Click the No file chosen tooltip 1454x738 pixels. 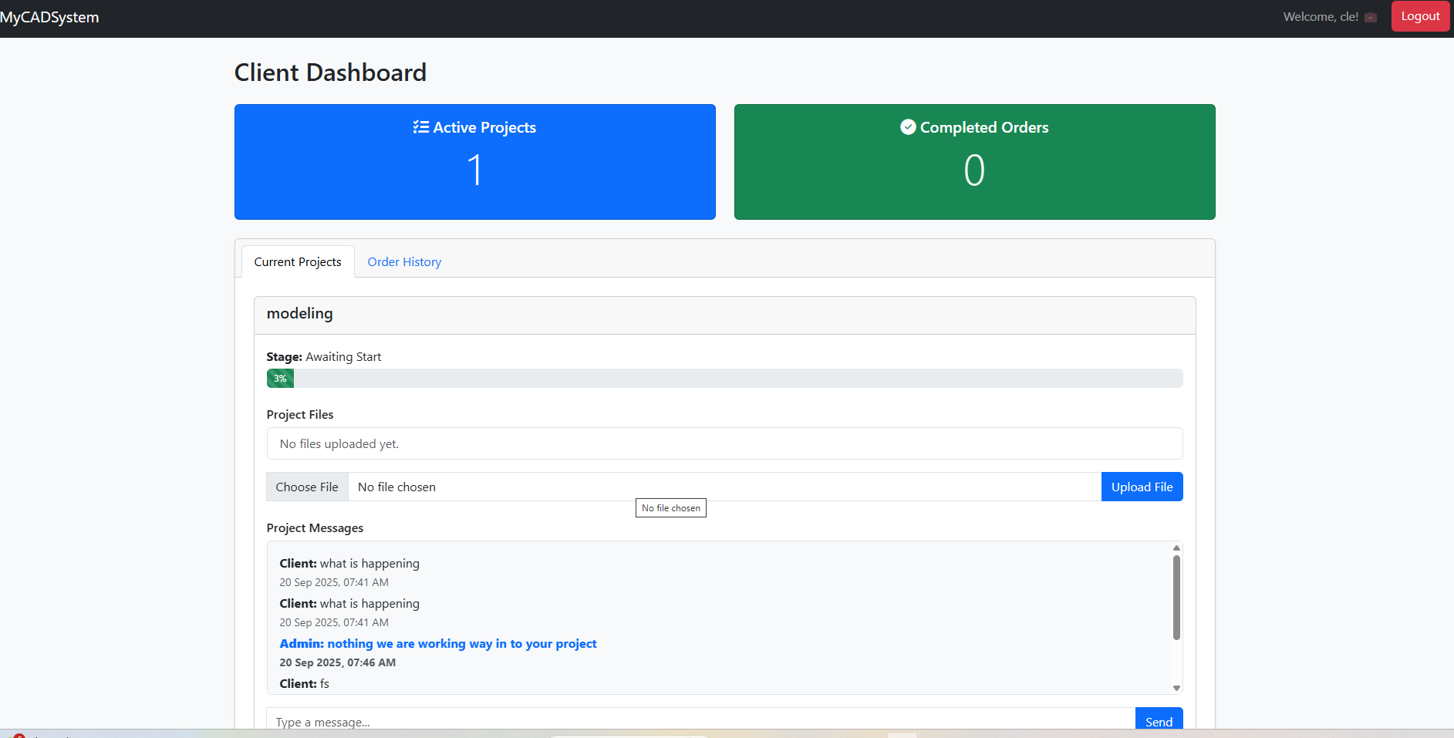pos(670,507)
